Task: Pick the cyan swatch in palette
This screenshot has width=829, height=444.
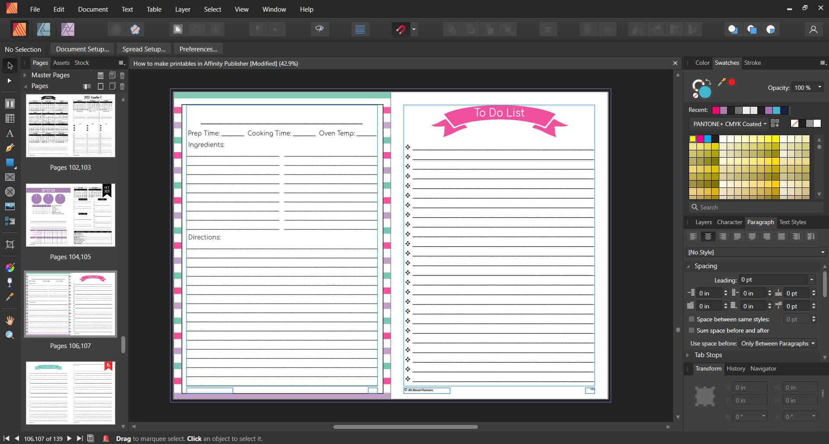Action: point(708,139)
